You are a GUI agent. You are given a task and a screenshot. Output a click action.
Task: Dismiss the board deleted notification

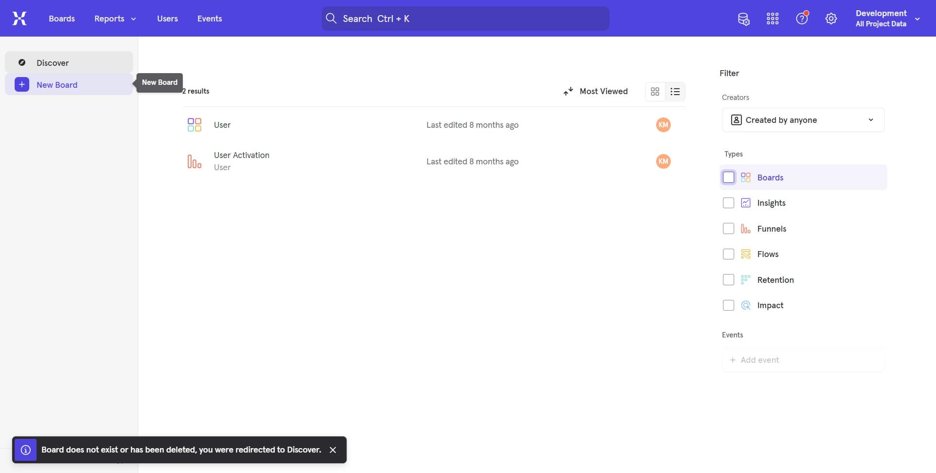[x=333, y=450]
